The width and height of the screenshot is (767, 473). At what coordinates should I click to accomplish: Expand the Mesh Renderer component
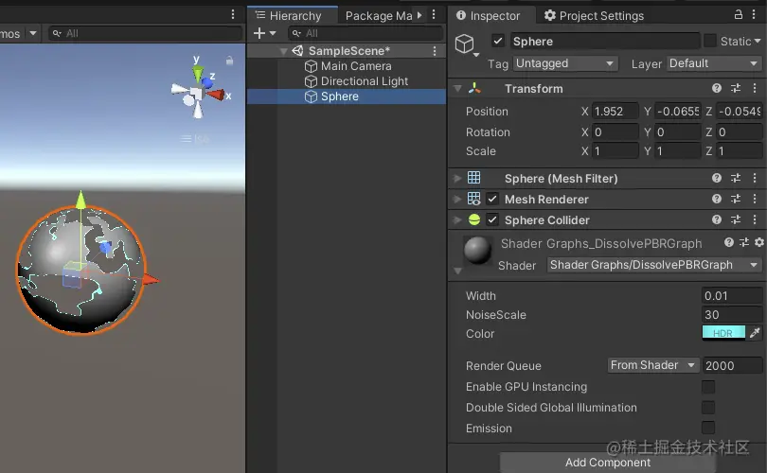pos(457,200)
